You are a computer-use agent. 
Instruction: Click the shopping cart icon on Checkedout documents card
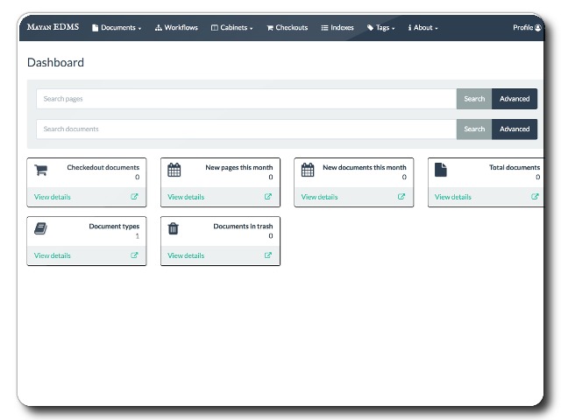pos(40,171)
